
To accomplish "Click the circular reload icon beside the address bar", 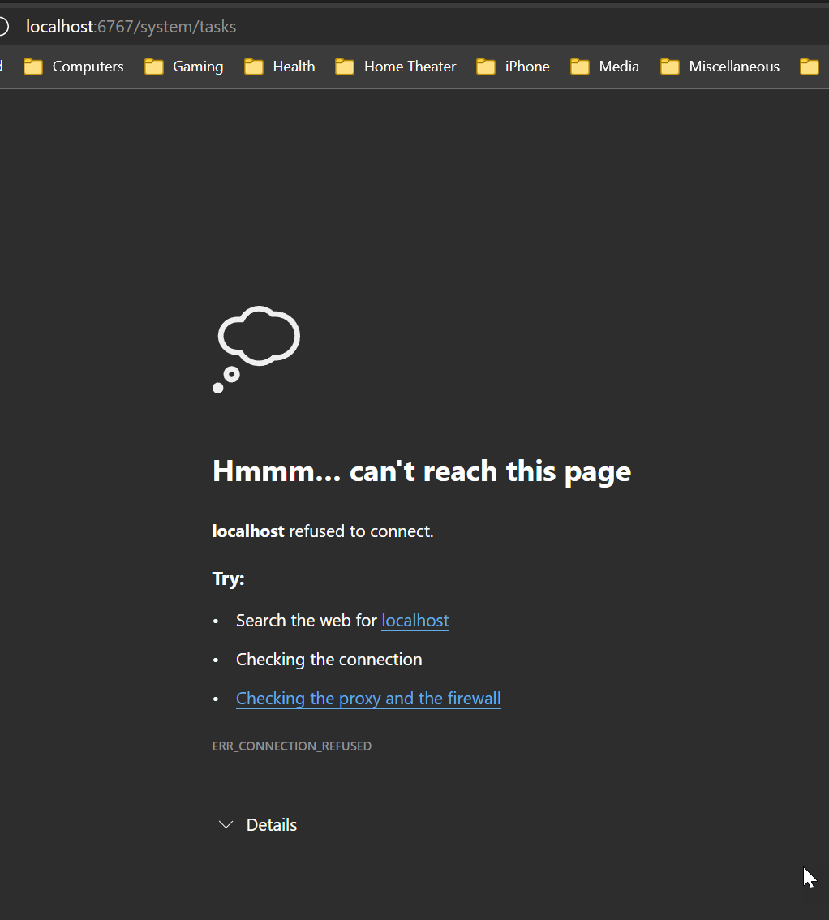I will [x=3, y=26].
